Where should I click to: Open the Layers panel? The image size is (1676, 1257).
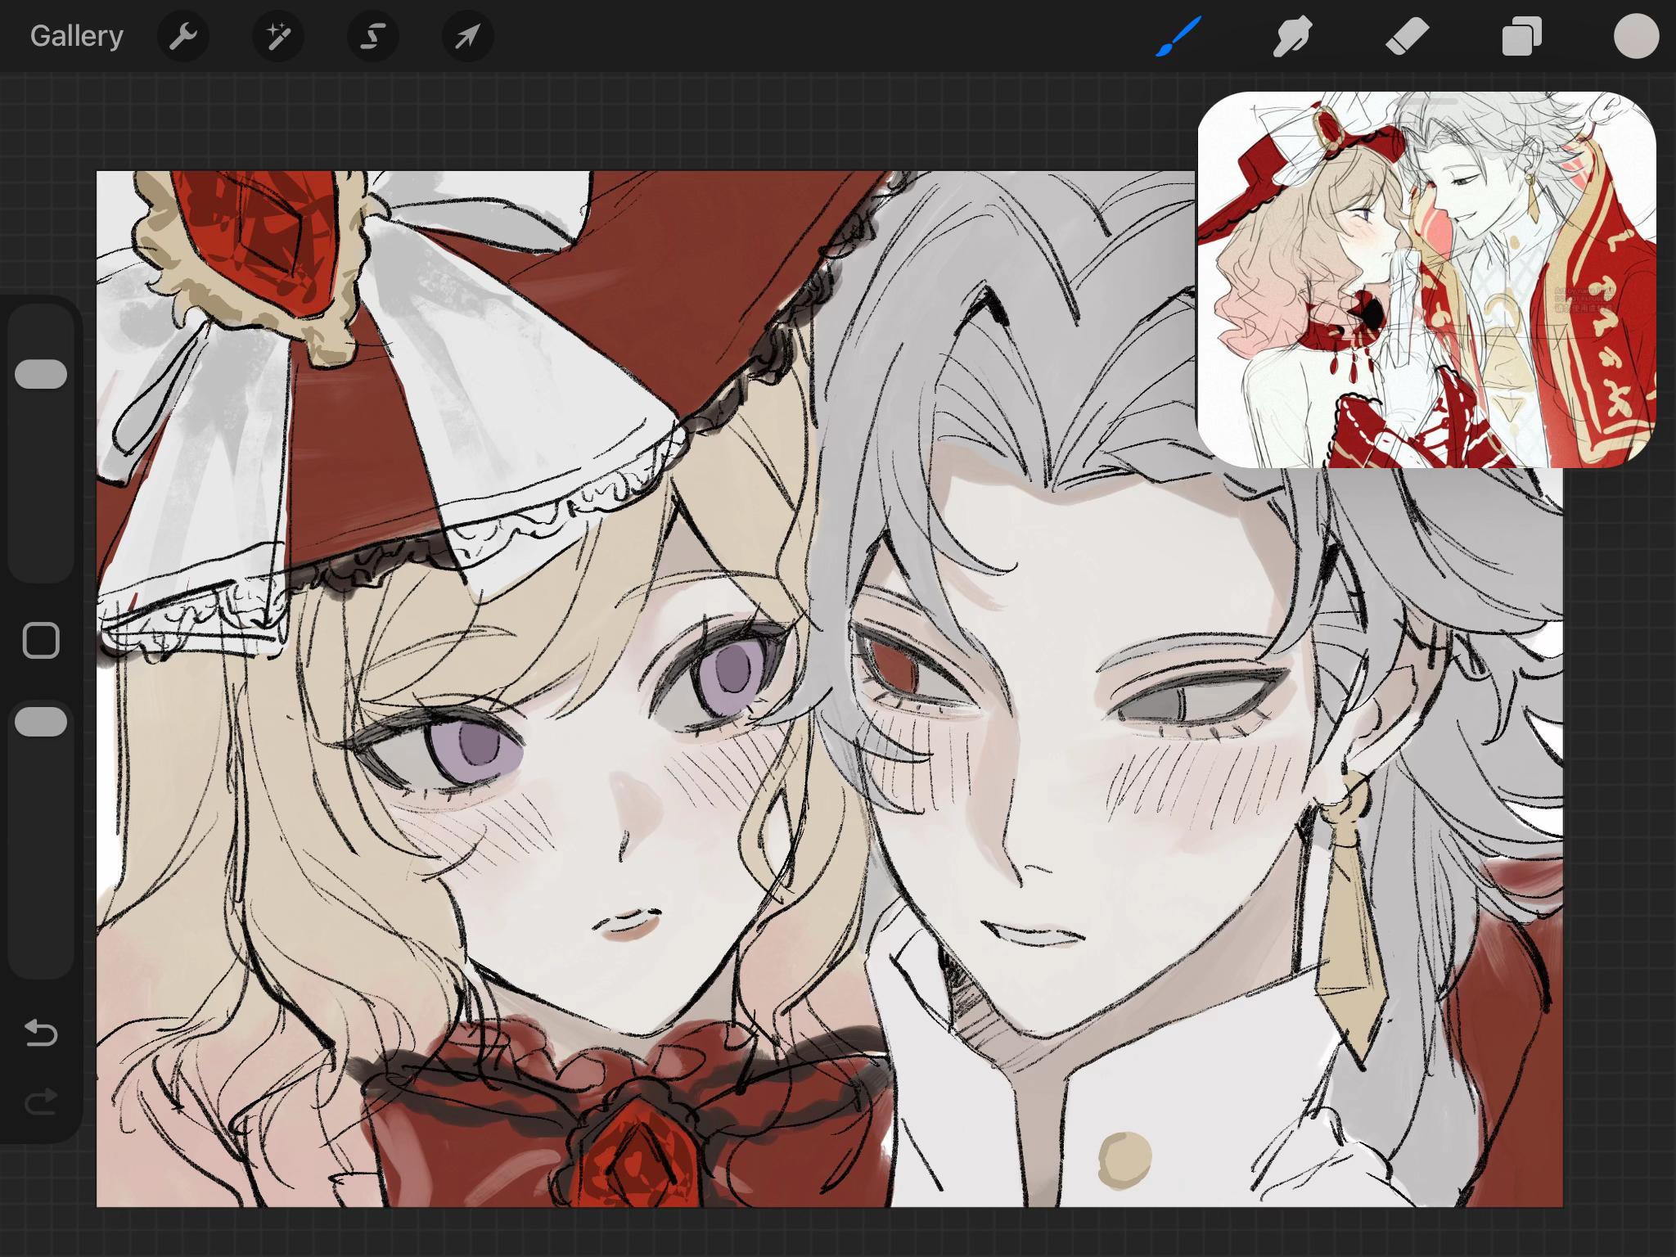click(x=1521, y=36)
